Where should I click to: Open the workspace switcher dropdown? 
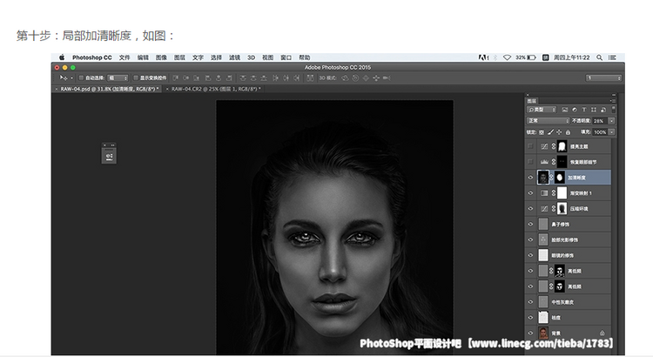click(x=603, y=77)
